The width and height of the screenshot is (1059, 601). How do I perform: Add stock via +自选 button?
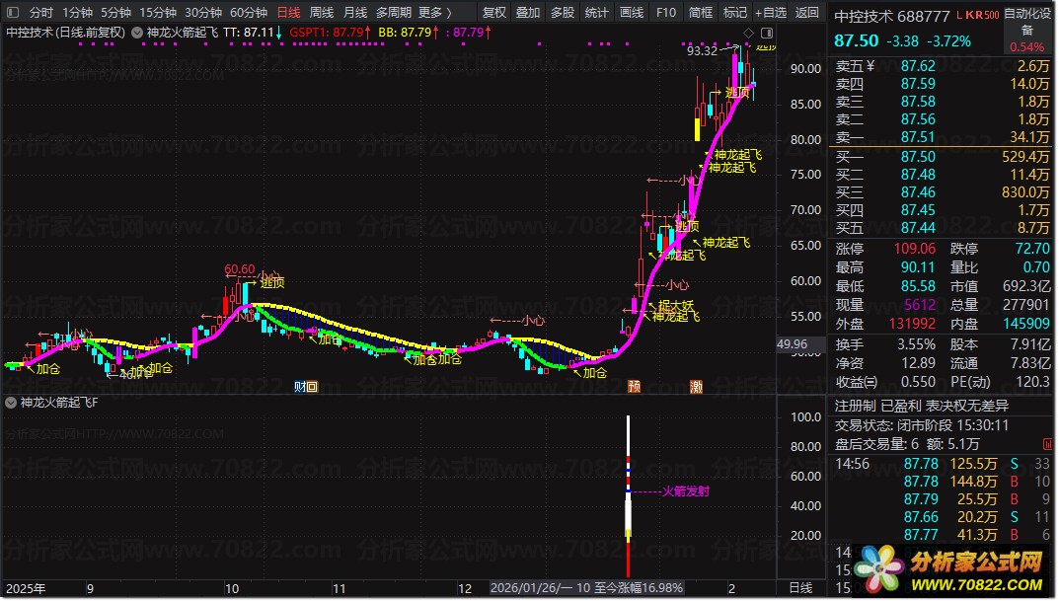[770, 13]
